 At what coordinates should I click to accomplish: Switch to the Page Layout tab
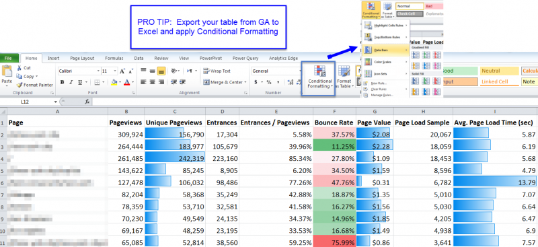click(82, 59)
